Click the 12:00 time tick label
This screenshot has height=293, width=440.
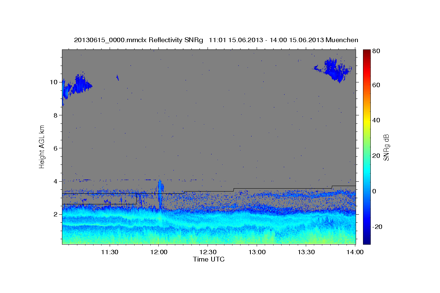159,252
